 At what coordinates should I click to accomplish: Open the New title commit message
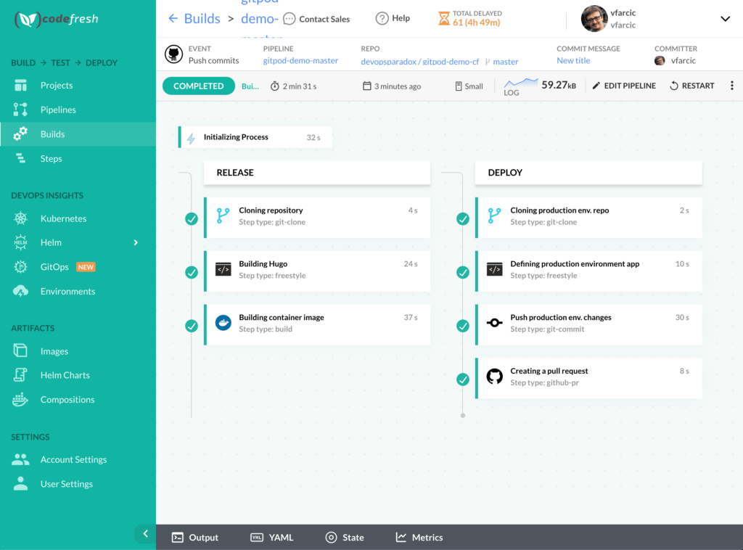573,61
